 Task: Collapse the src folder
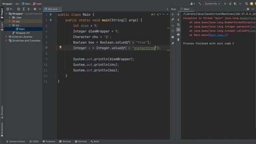click(x=10, y=25)
